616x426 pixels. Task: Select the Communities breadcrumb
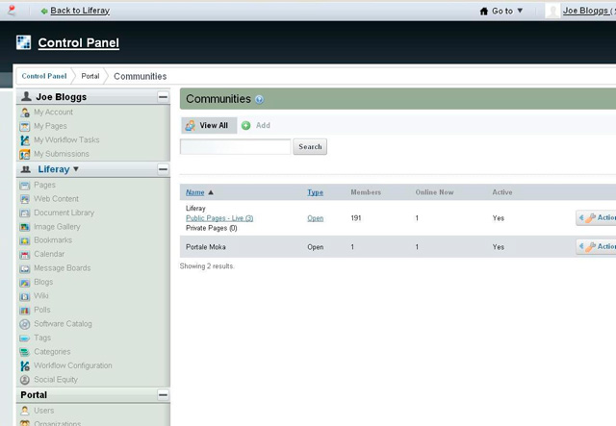pyautogui.click(x=141, y=76)
